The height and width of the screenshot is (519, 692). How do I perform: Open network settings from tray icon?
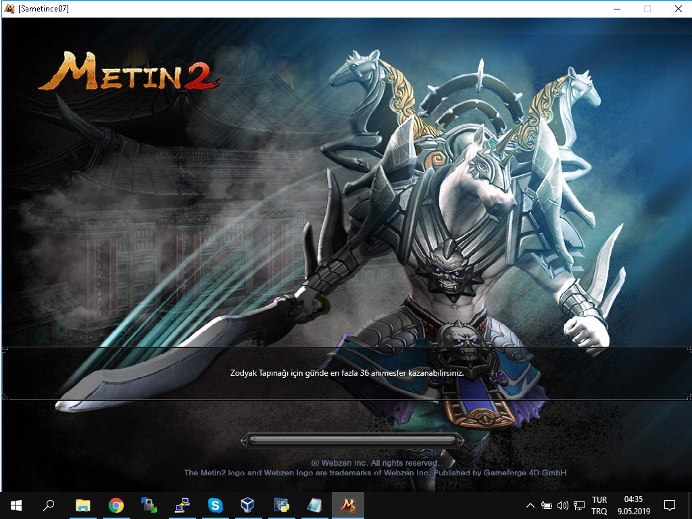[579, 505]
